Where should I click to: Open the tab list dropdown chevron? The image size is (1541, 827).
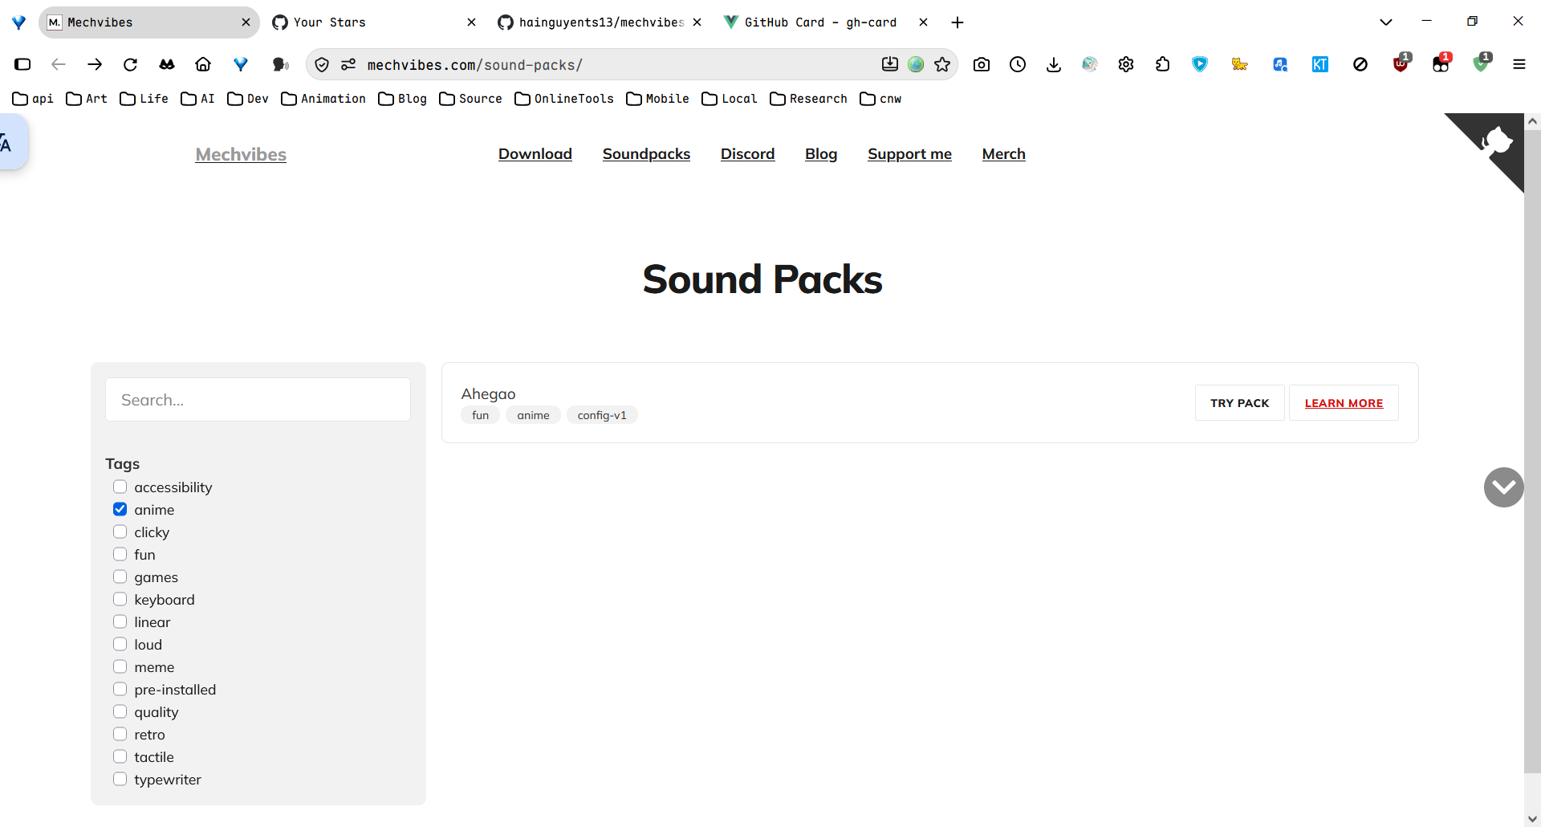1385,22
